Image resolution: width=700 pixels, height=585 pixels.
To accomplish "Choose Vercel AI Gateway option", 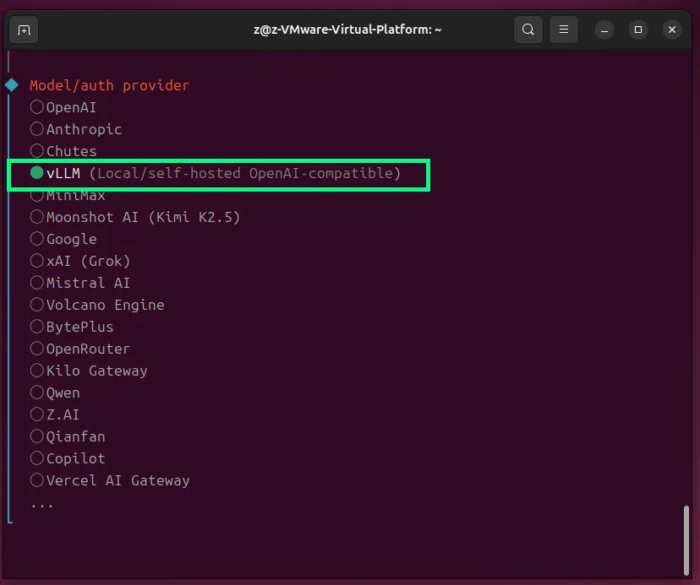I will (x=37, y=480).
